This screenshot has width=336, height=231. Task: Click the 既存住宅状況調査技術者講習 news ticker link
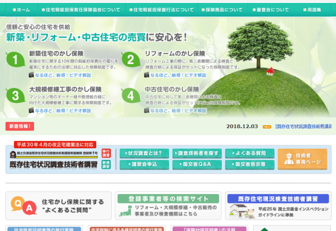coord(303,126)
